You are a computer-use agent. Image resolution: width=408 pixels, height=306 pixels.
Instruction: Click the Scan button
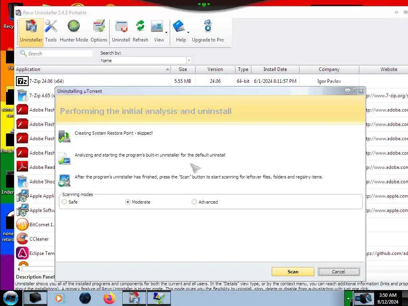tap(293, 272)
